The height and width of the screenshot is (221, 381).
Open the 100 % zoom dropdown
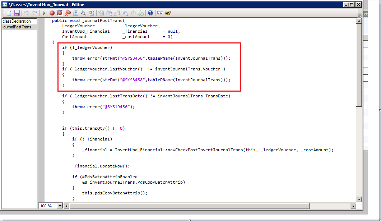point(60,206)
